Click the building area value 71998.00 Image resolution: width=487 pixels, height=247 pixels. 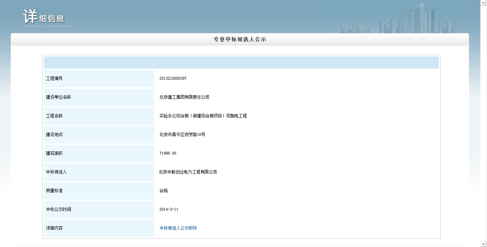(168, 153)
